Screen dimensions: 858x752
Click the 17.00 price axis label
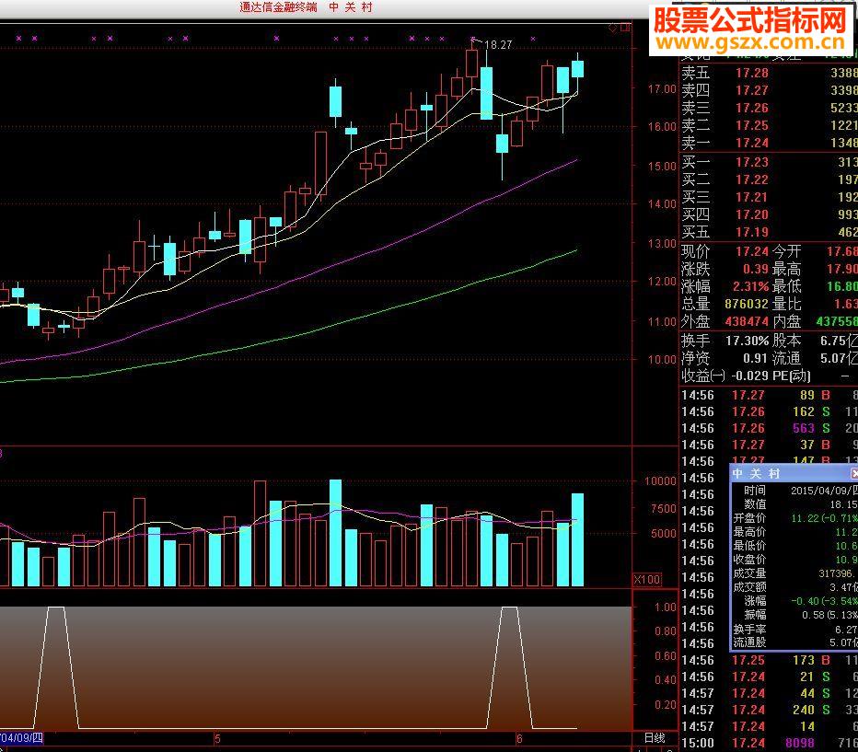tap(662, 88)
